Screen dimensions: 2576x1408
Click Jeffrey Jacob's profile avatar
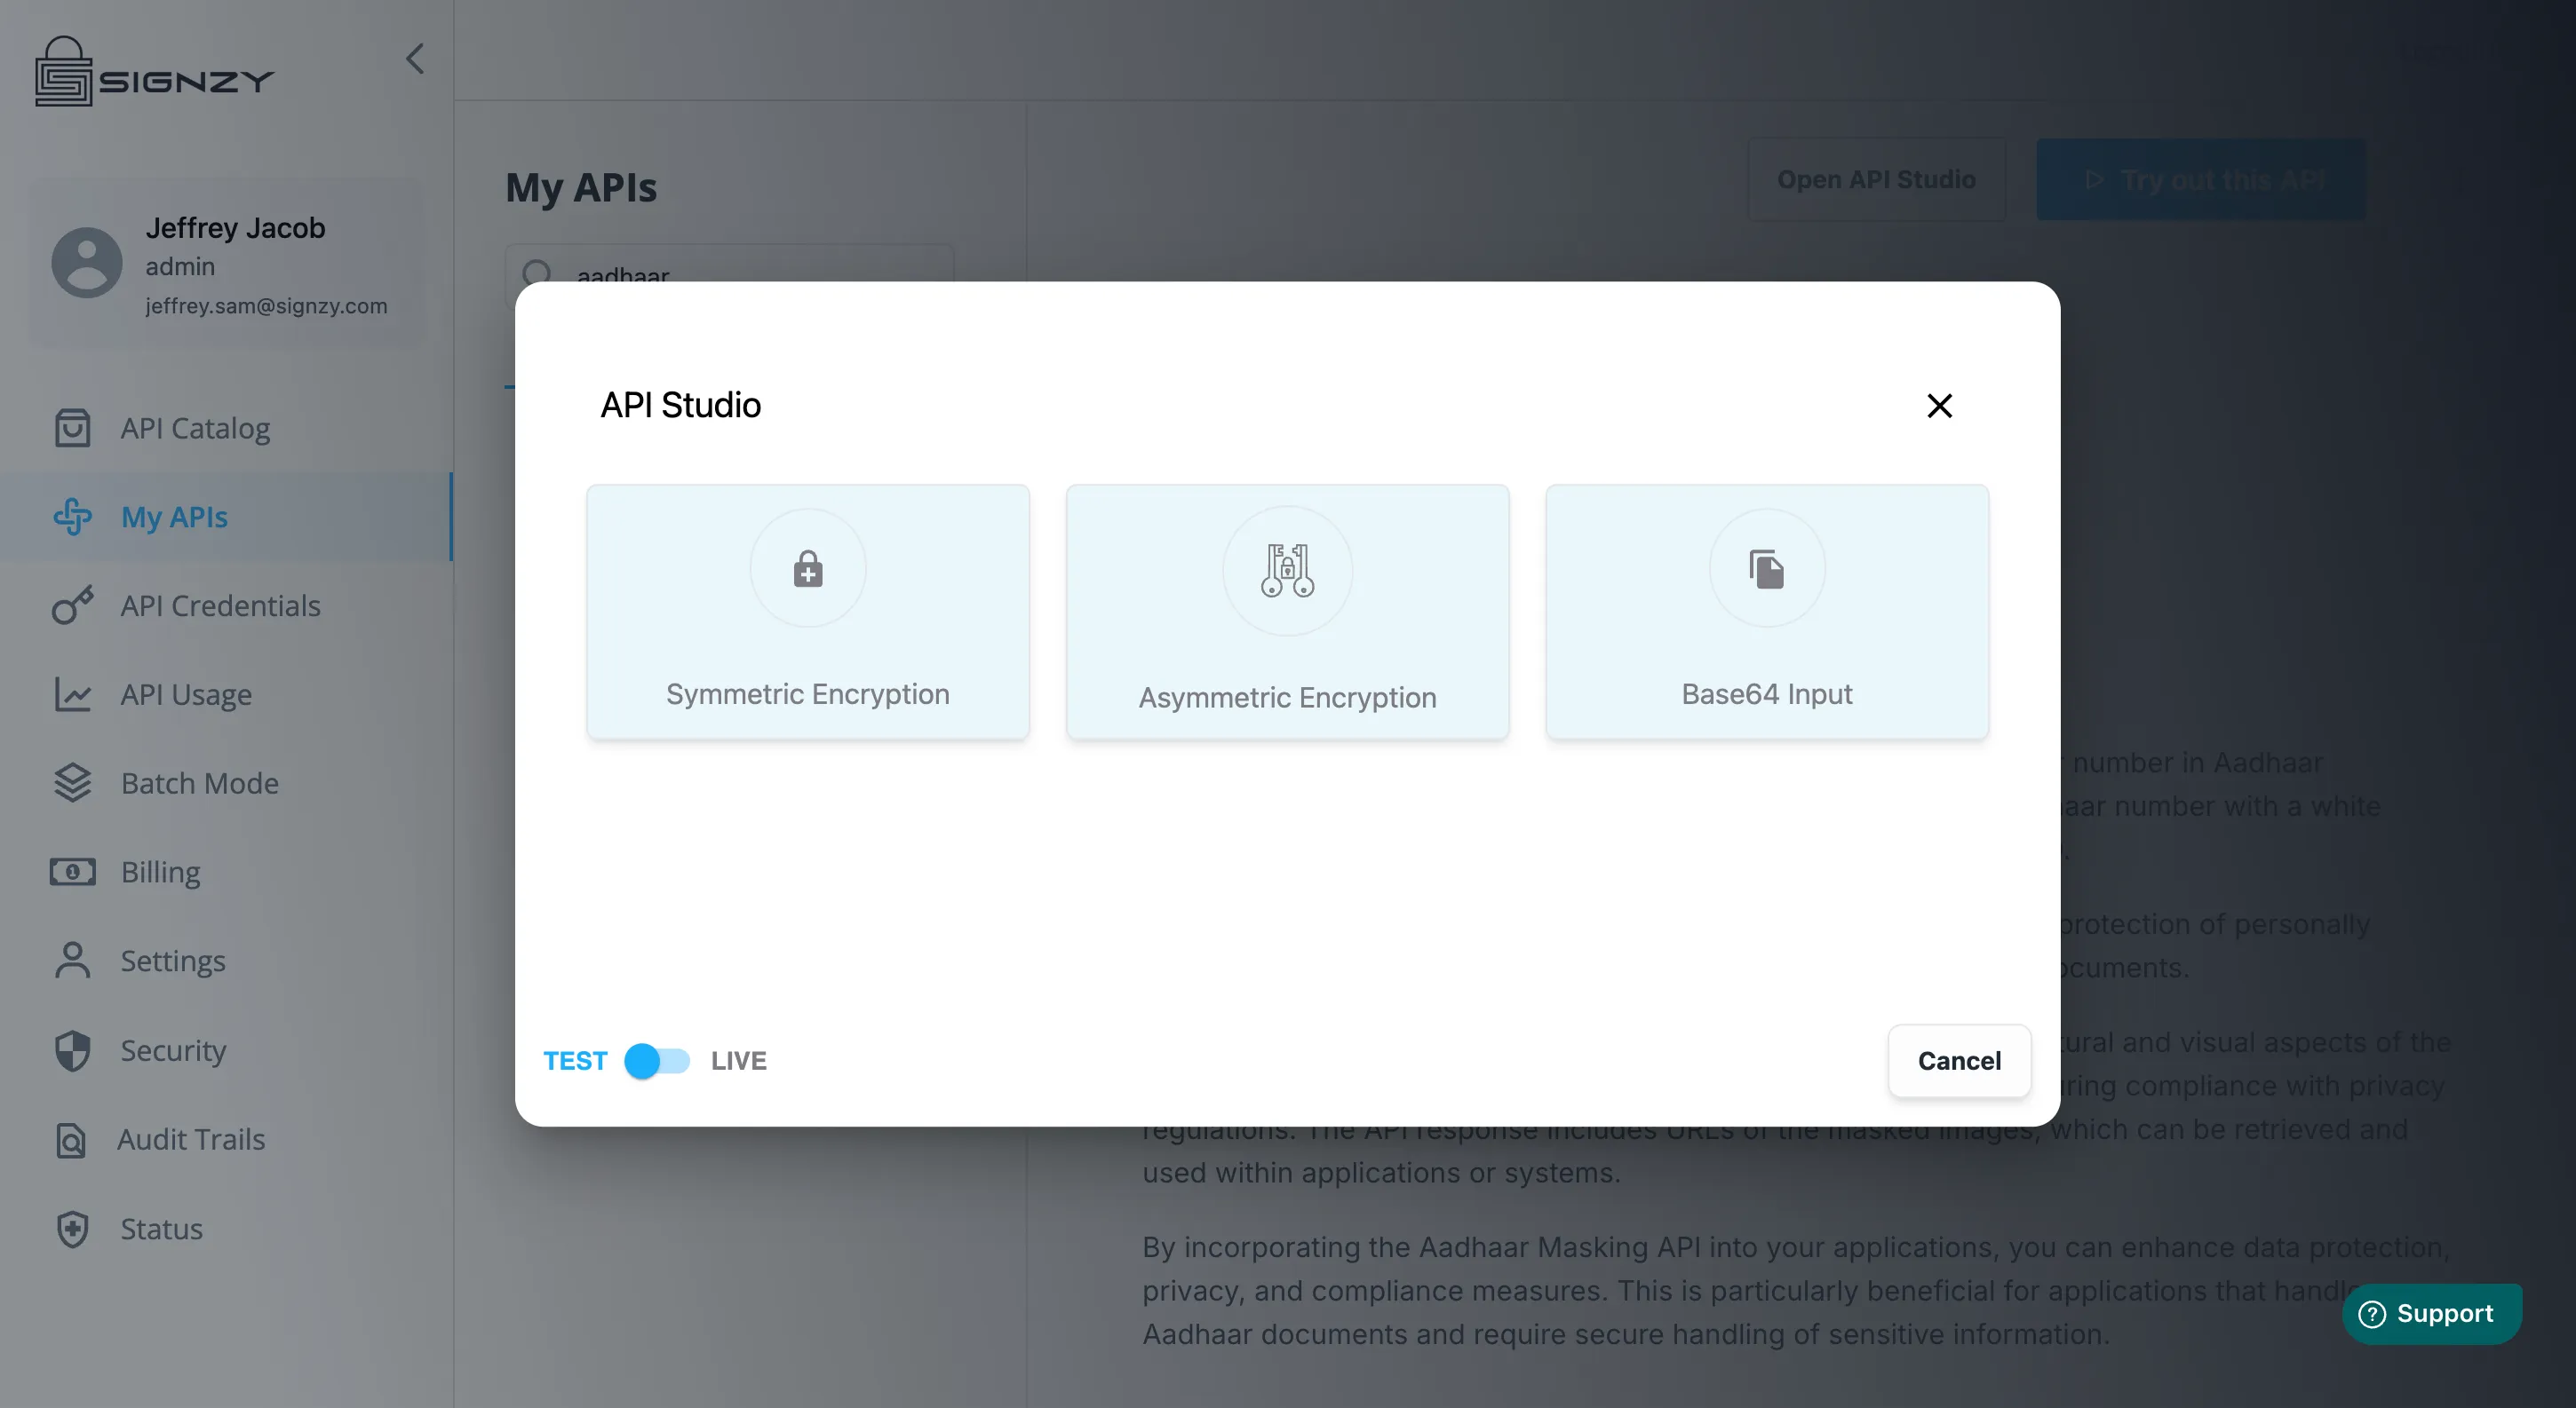point(87,263)
